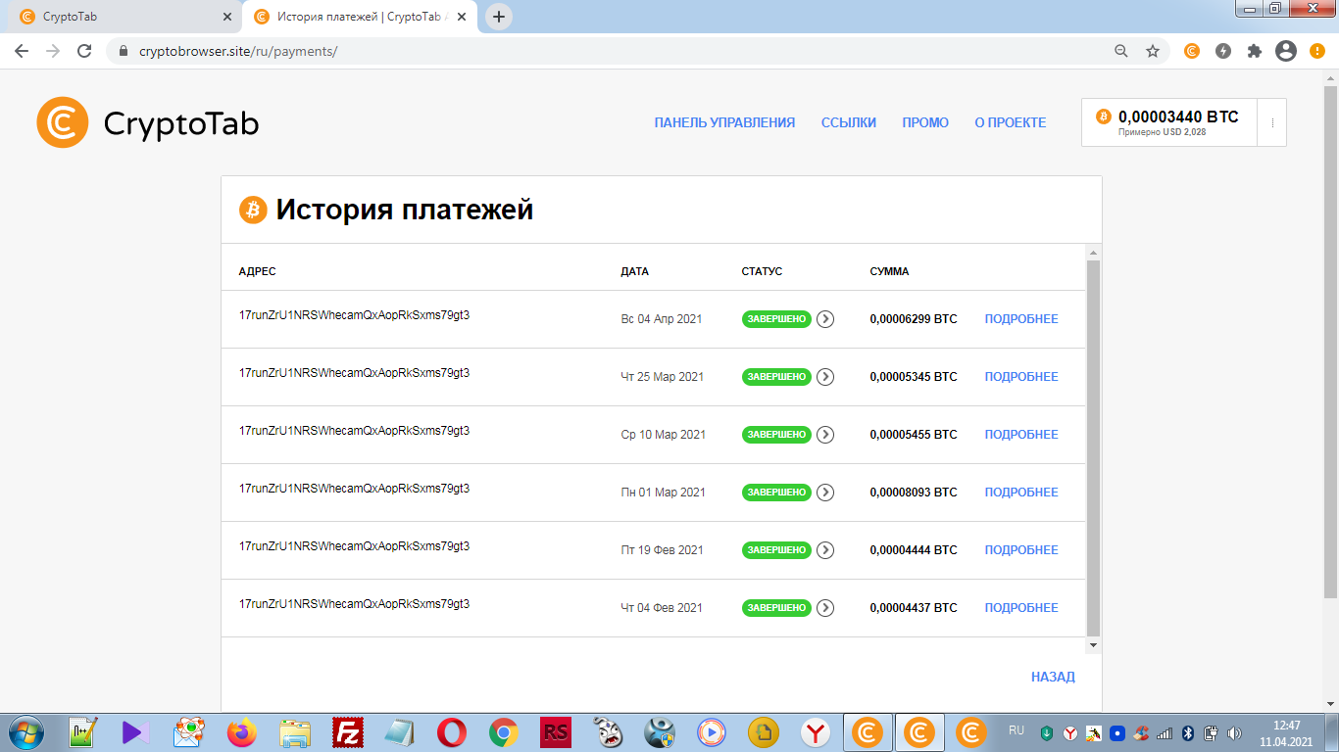Click ЗАВЕРШЕНО badge for Вс 04 Апр 2021
Viewport: 1339px width, 752px height.
pyautogui.click(x=776, y=319)
